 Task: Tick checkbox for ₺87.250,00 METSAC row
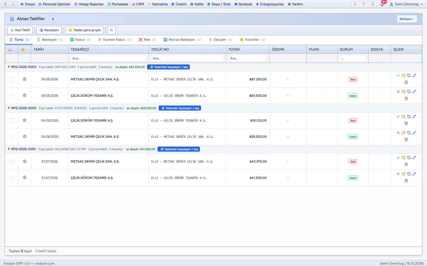pos(11,79)
